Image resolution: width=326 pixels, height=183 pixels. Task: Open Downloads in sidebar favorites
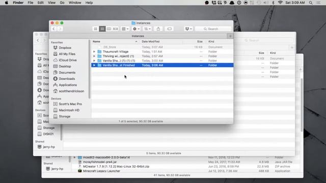click(x=67, y=79)
